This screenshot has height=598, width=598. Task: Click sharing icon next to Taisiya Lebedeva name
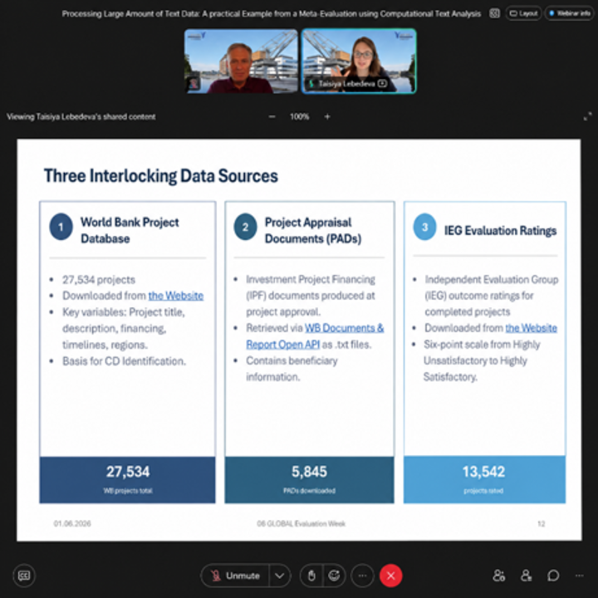click(x=382, y=84)
